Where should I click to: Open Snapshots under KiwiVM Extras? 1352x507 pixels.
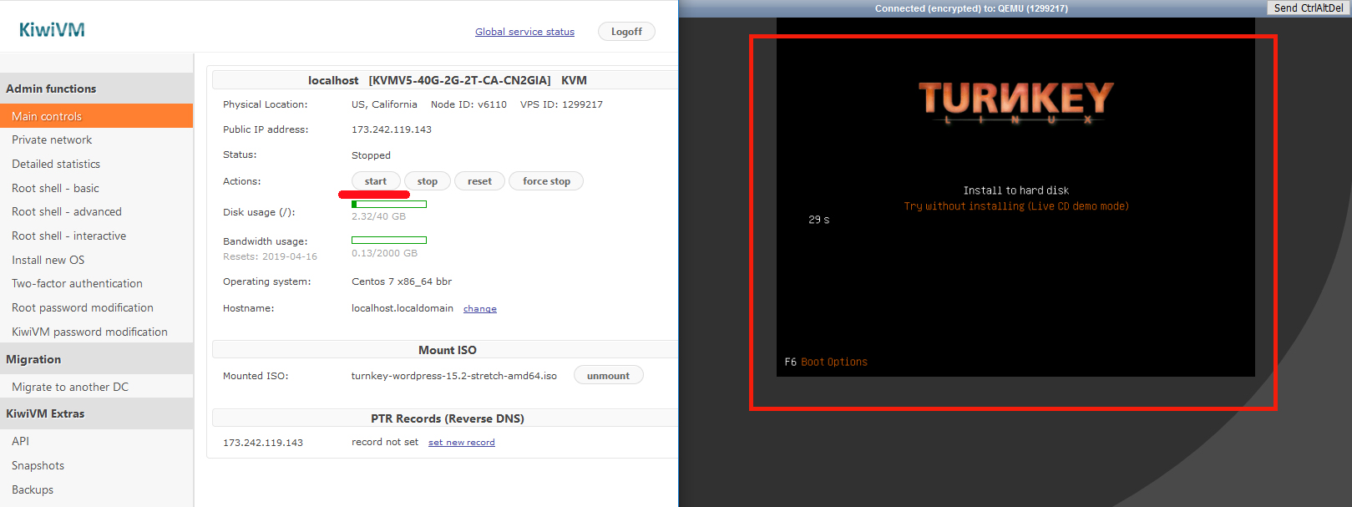(38, 465)
